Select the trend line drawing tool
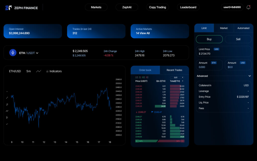 (7, 98)
